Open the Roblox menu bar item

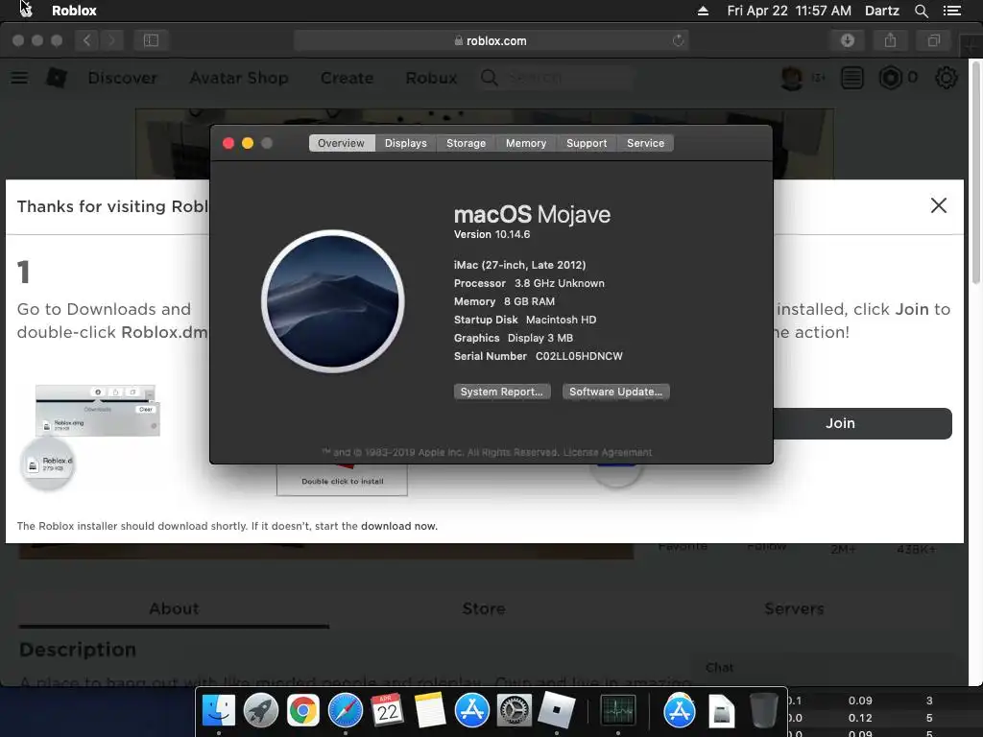pos(74,11)
